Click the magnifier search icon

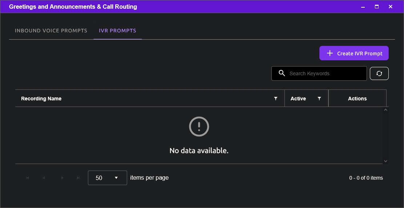(x=282, y=73)
